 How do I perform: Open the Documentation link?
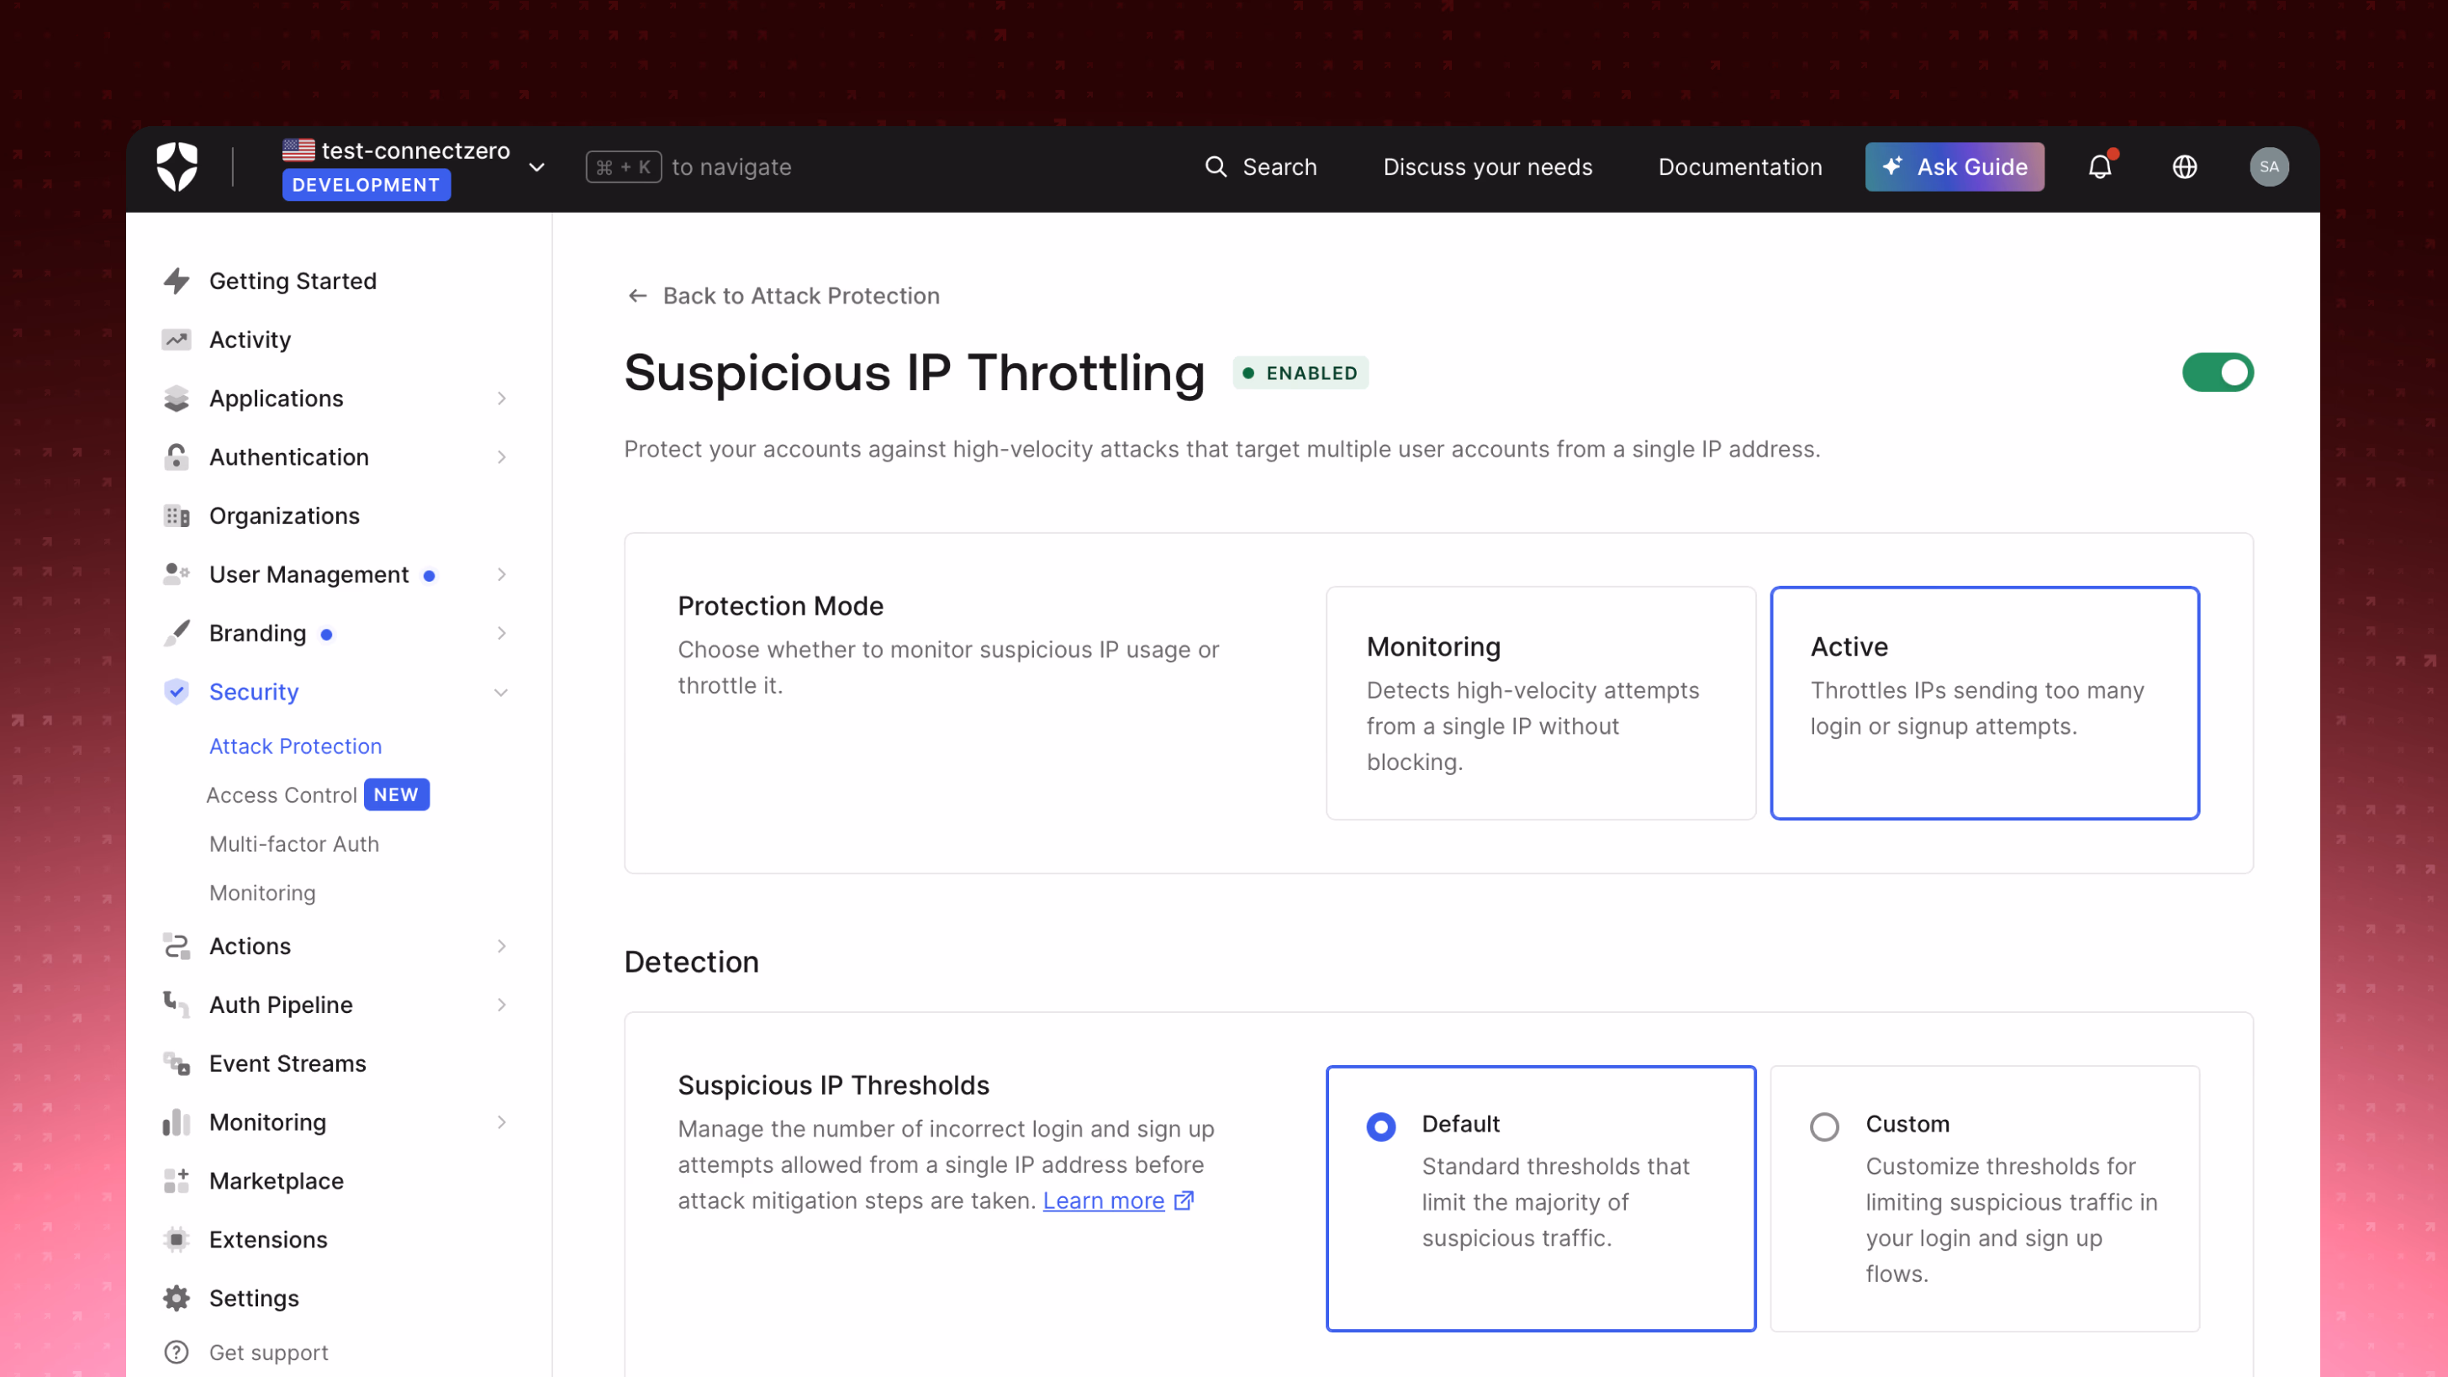pos(1740,167)
